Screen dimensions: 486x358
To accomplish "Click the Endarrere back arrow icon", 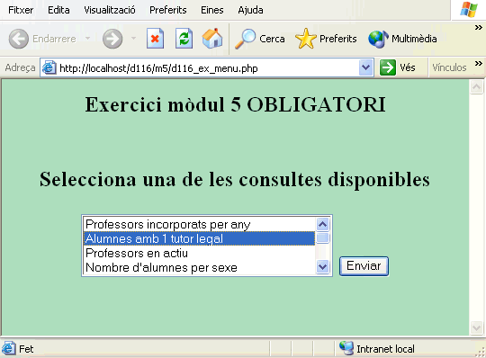I will pyautogui.click(x=19, y=39).
